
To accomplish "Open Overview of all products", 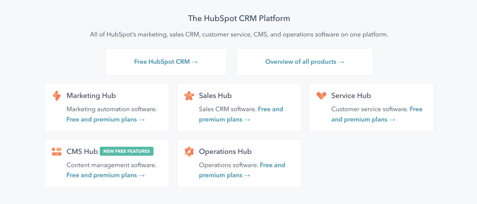I will (304, 62).
